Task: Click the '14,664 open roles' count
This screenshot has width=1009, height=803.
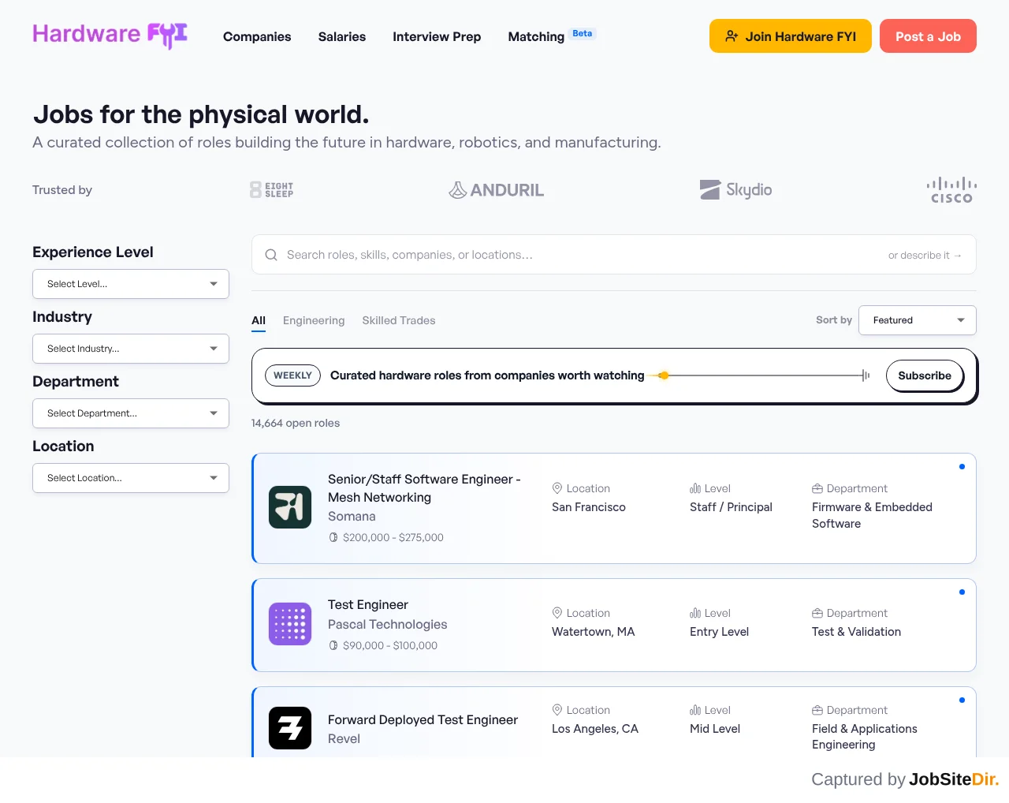Action: click(x=296, y=423)
